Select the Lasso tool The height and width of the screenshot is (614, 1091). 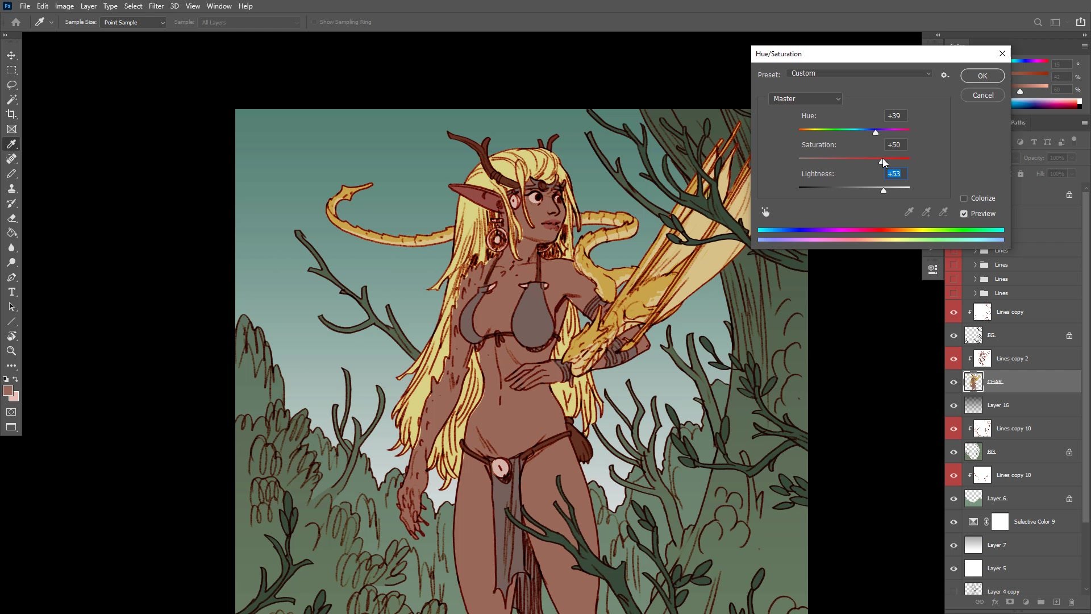click(11, 85)
